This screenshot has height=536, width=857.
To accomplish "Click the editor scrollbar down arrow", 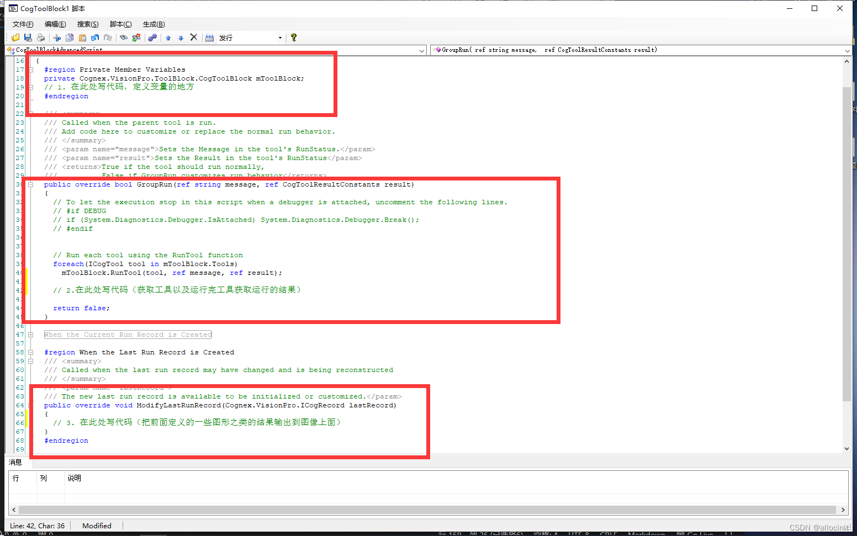I will pos(847,449).
